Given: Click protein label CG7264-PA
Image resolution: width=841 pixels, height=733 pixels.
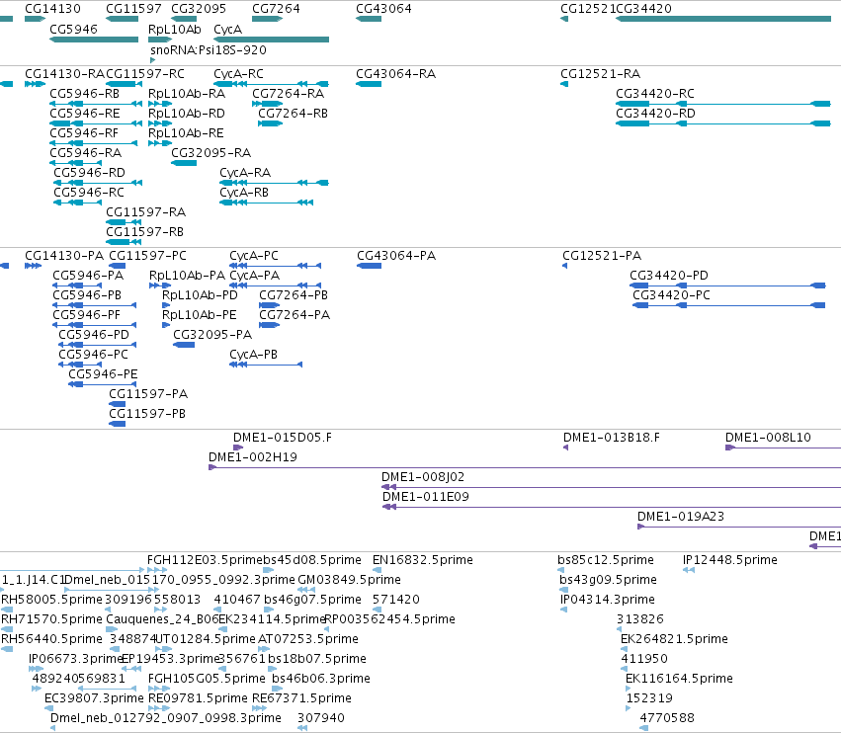Looking at the screenshot, I should (294, 315).
